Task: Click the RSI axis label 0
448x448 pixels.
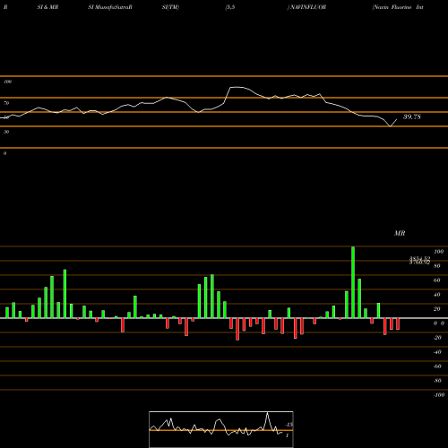Action: [x=4, y=153]
